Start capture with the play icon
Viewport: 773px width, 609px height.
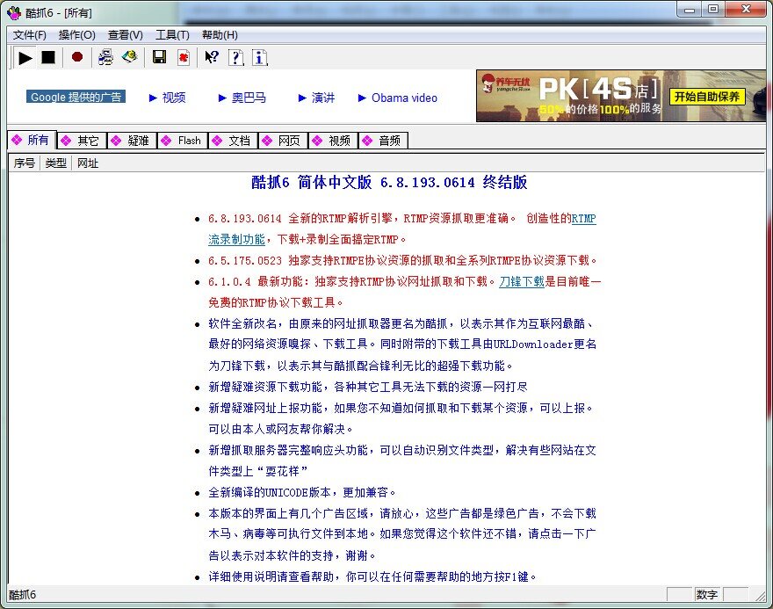tap(25, 58)
